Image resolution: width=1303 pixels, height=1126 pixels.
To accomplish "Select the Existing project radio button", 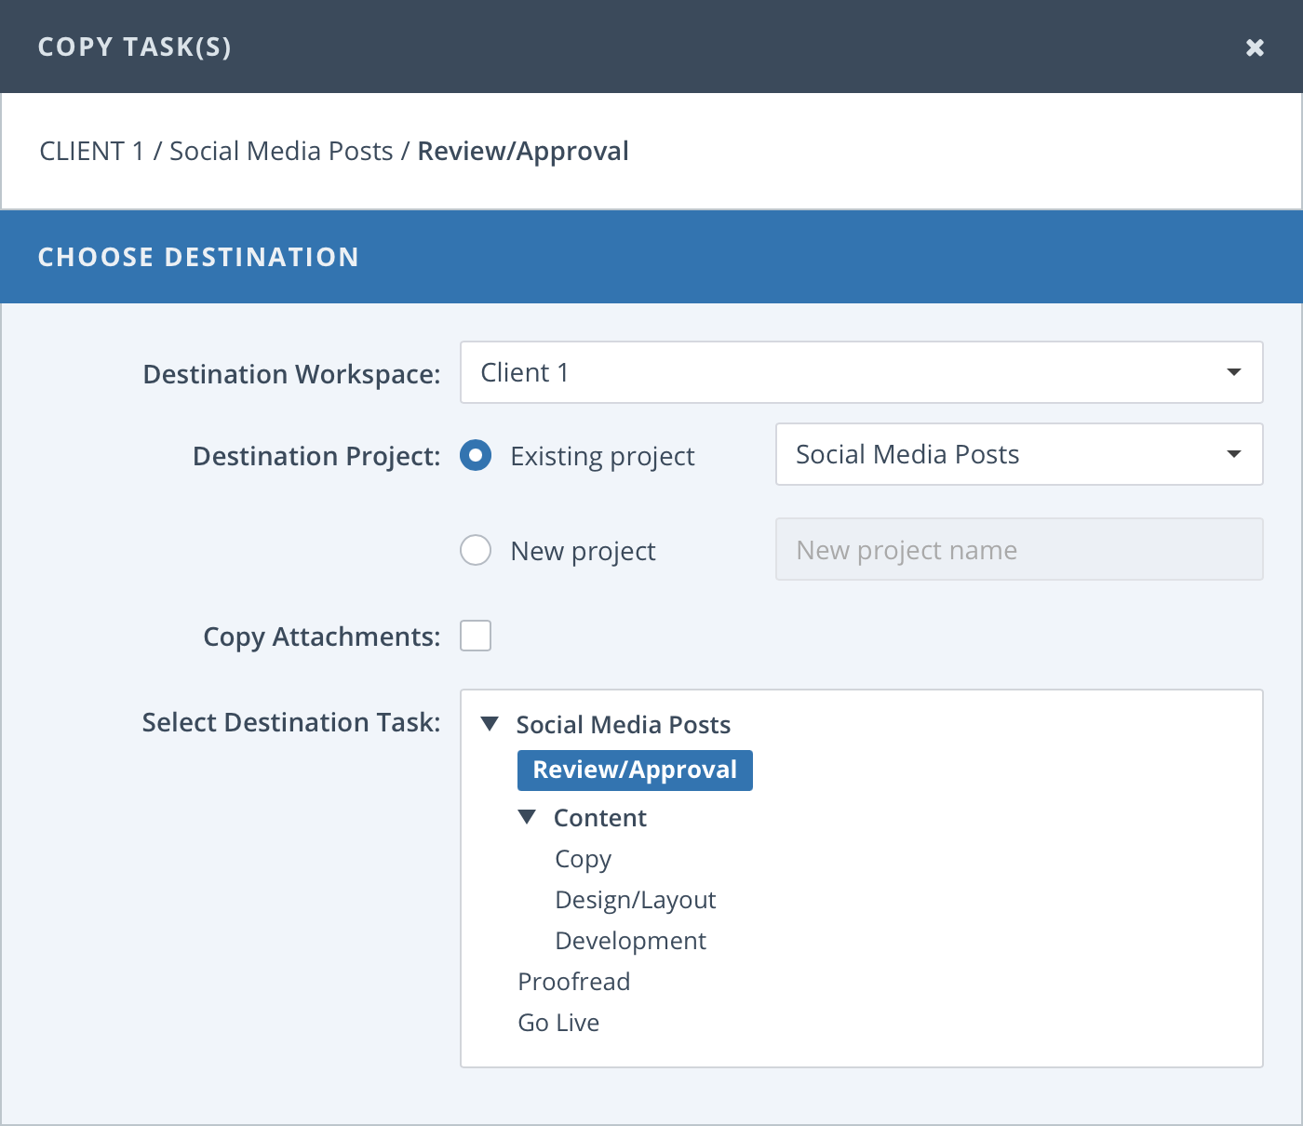I will coord(476,456).
